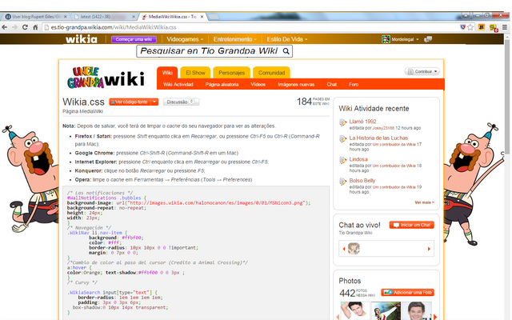Screen dimensions: 512x320
Task: Open the first photo thumbnail in Photos
Action: (x=355, y=310)
